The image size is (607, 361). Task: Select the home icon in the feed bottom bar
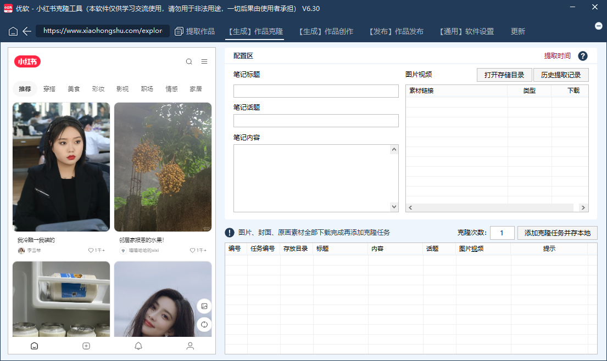(34, 346)
